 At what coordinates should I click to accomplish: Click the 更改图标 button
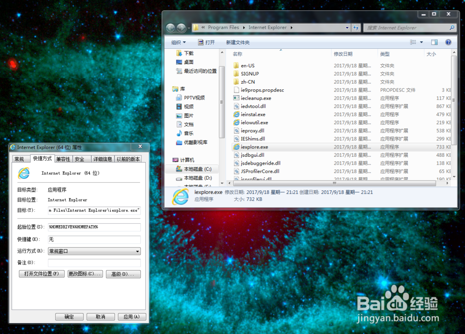(85, 274)
